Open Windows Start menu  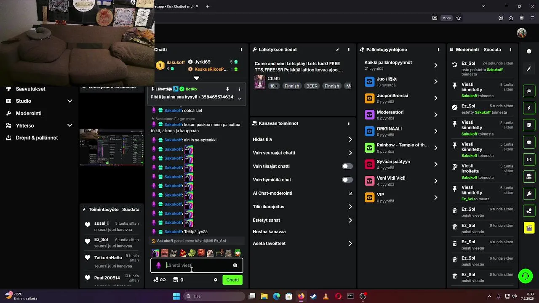[176, 296]
